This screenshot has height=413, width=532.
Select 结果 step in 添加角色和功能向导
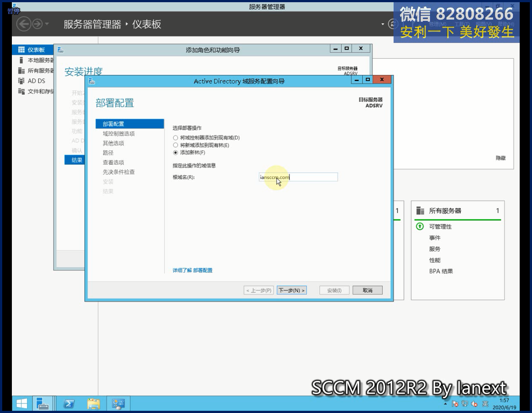click(x=74, y=160)
